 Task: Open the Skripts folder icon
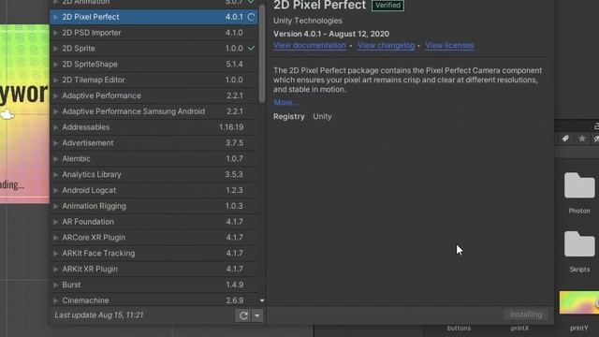click(579, 243)
